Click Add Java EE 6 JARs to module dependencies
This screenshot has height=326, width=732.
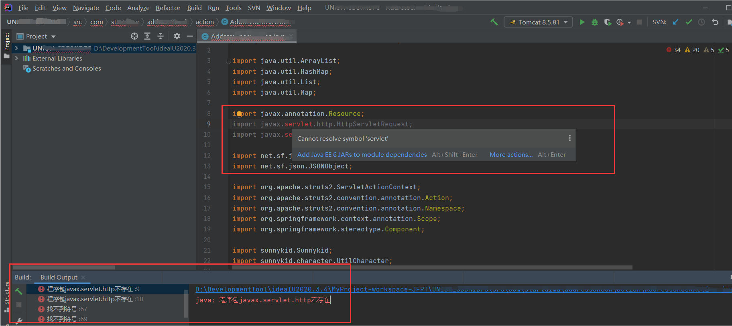[362, 154]
